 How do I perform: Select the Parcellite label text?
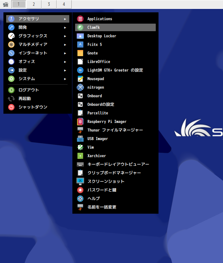point(98,113)
